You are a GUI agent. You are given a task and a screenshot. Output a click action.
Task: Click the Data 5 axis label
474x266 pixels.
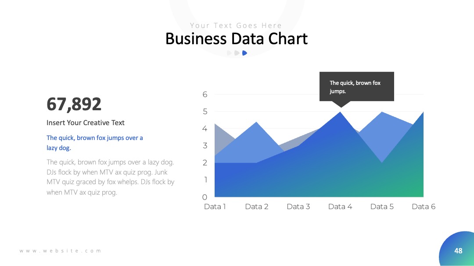382,206
